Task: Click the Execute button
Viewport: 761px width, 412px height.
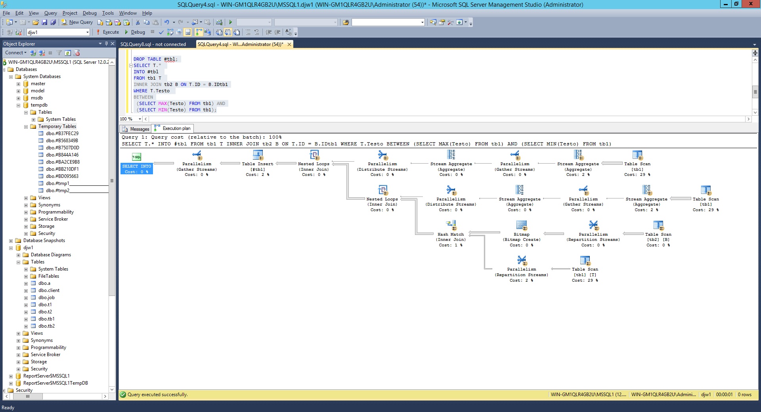Action: point(107,32)
